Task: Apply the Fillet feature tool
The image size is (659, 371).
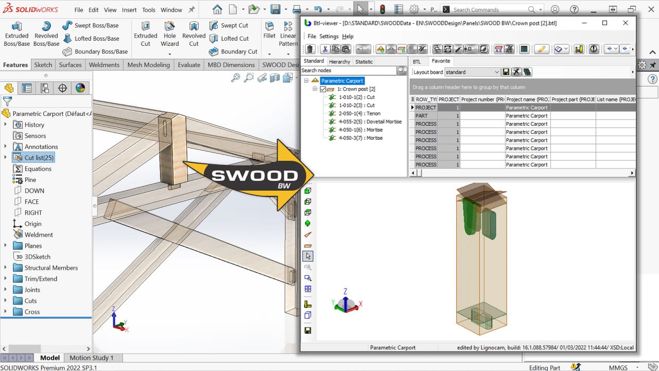Action: (269, 31)
